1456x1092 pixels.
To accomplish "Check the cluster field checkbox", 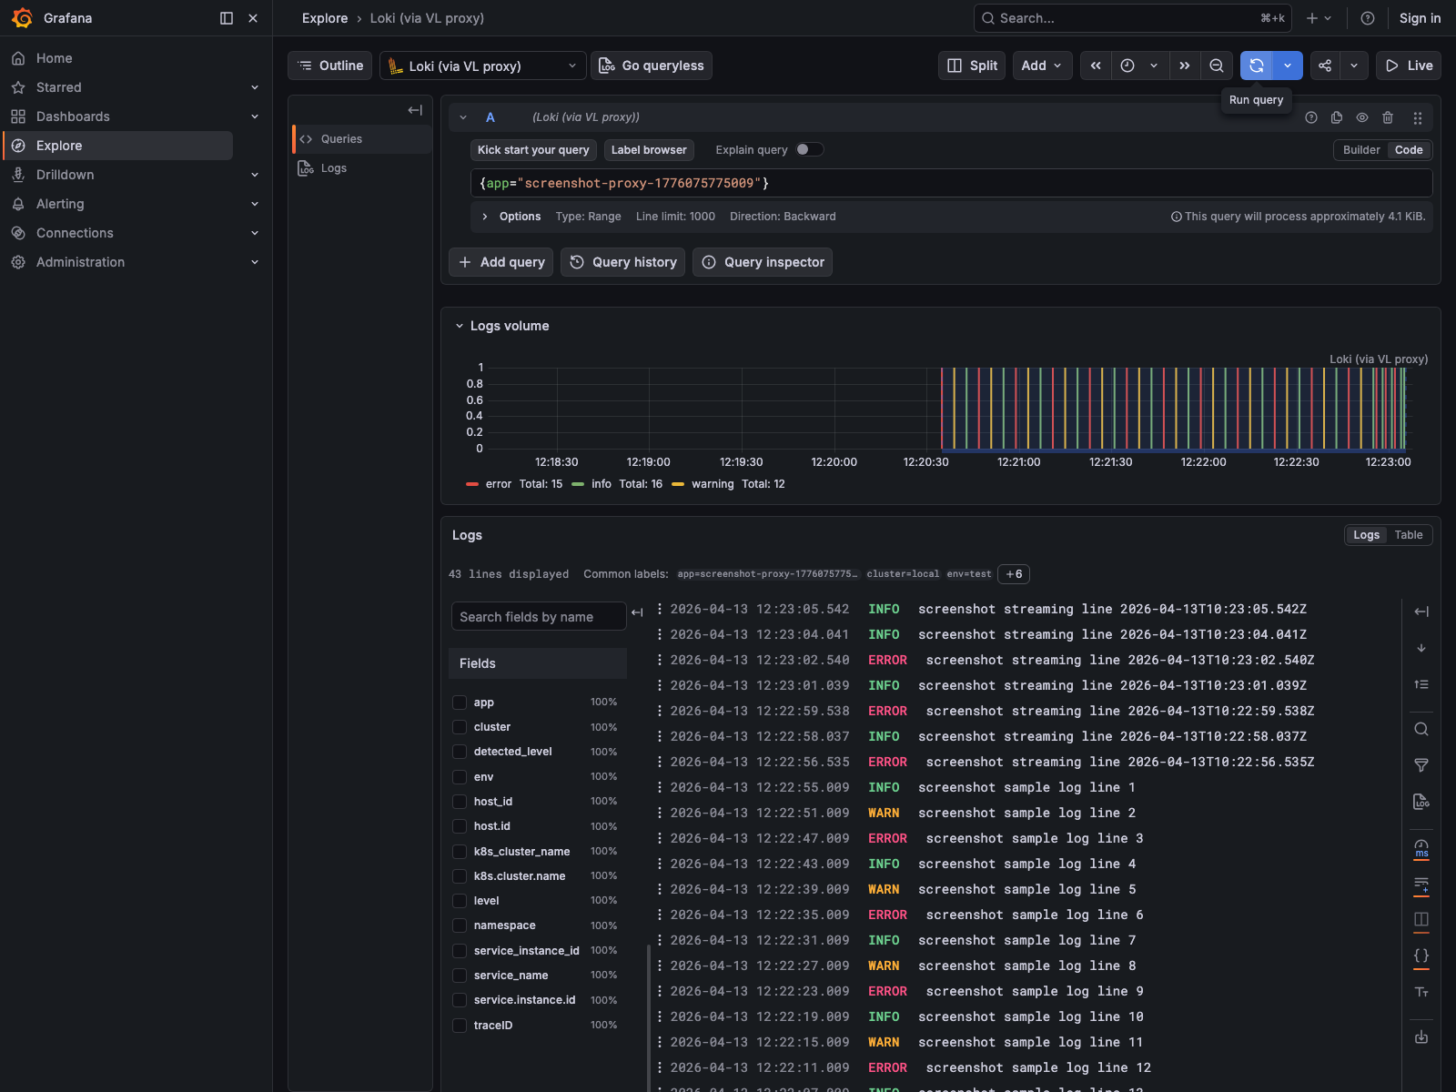I will pos(460,727).
